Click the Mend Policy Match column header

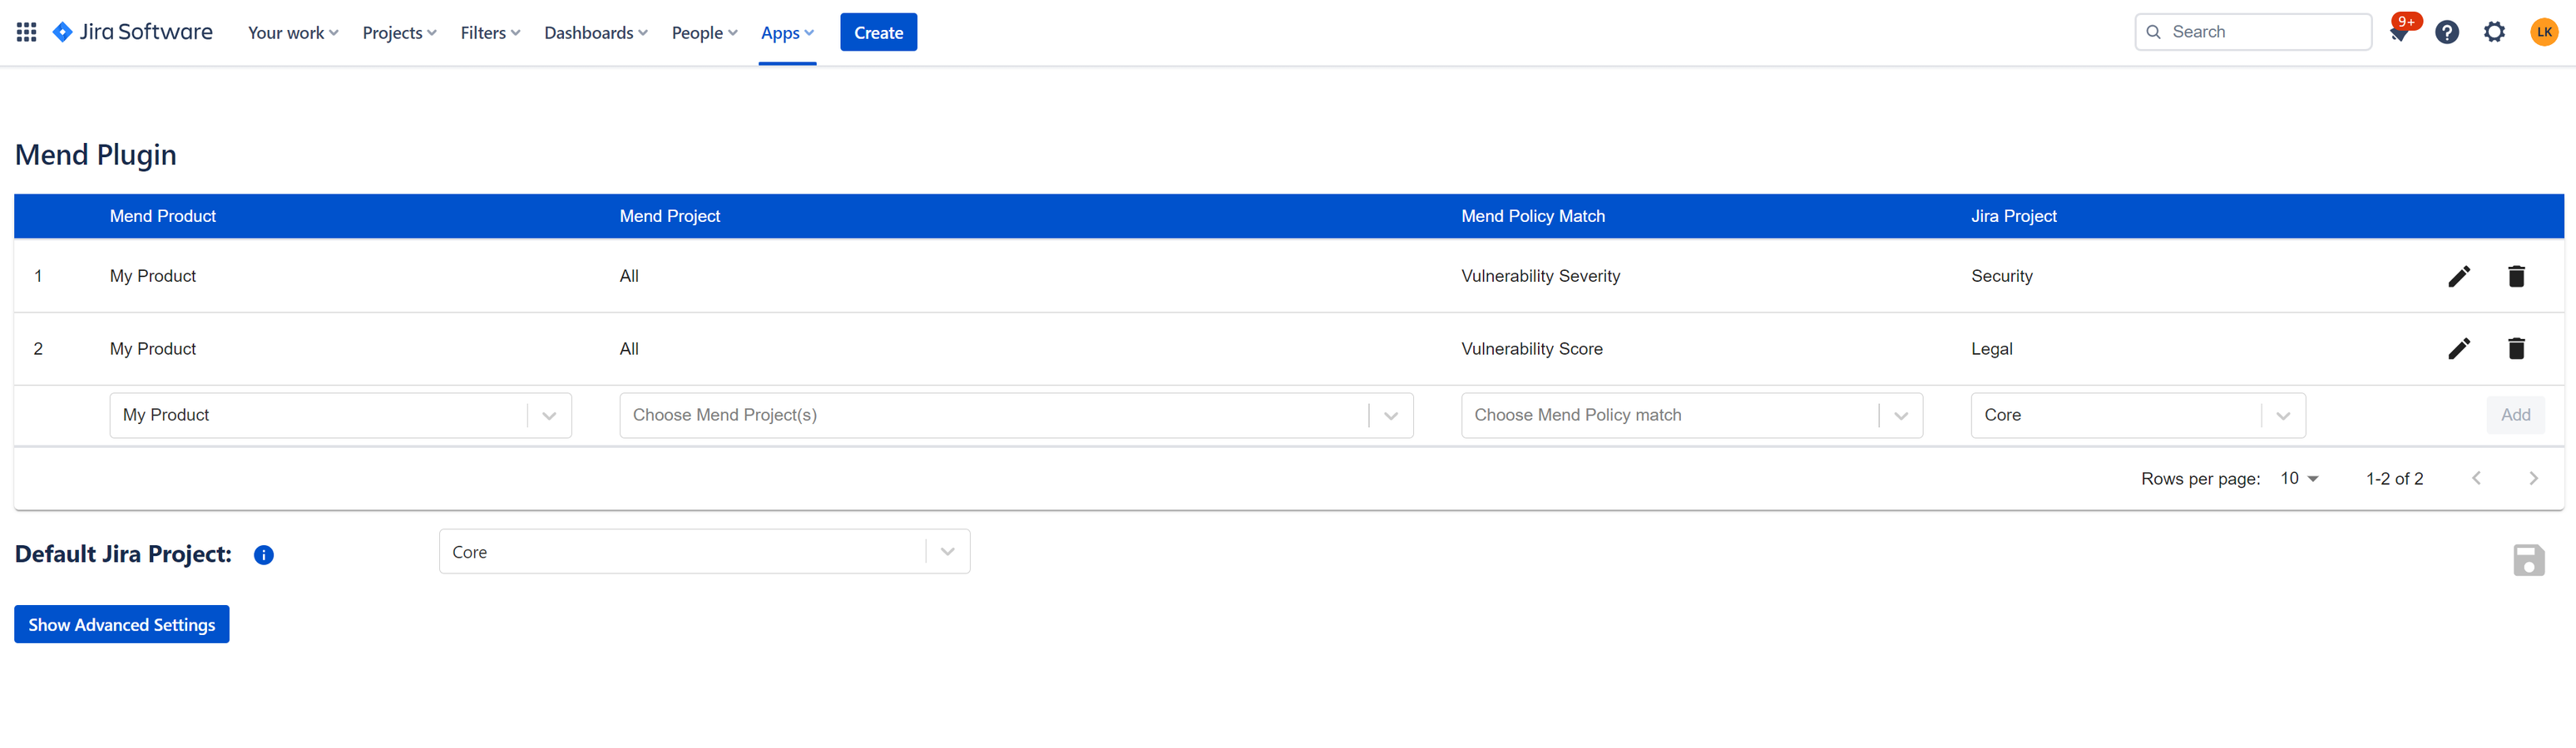pos(1533,217)
